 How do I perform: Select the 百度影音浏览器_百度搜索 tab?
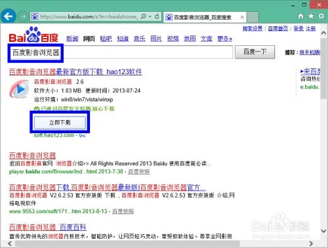tap(204, 17)
